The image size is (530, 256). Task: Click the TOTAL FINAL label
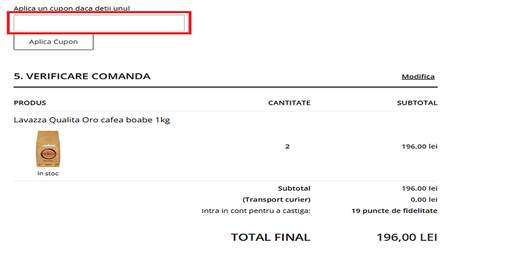[270, 237]
